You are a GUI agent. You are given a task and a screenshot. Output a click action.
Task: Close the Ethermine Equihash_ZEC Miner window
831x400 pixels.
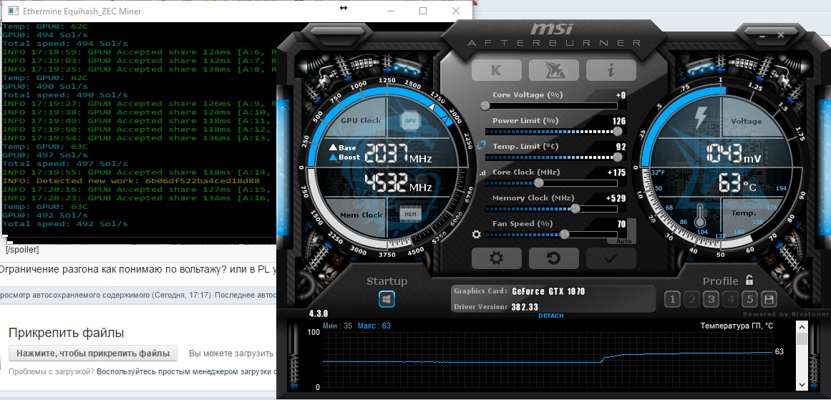tap(456, 11)
